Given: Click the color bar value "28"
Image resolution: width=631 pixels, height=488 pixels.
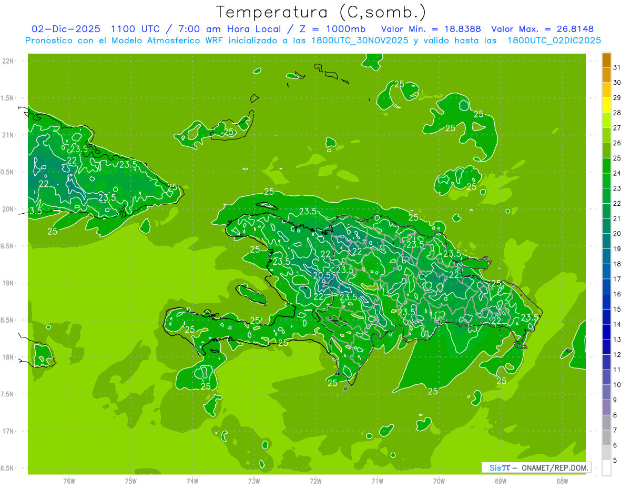Looking at the screenshot, I should [x=617, y=113].
